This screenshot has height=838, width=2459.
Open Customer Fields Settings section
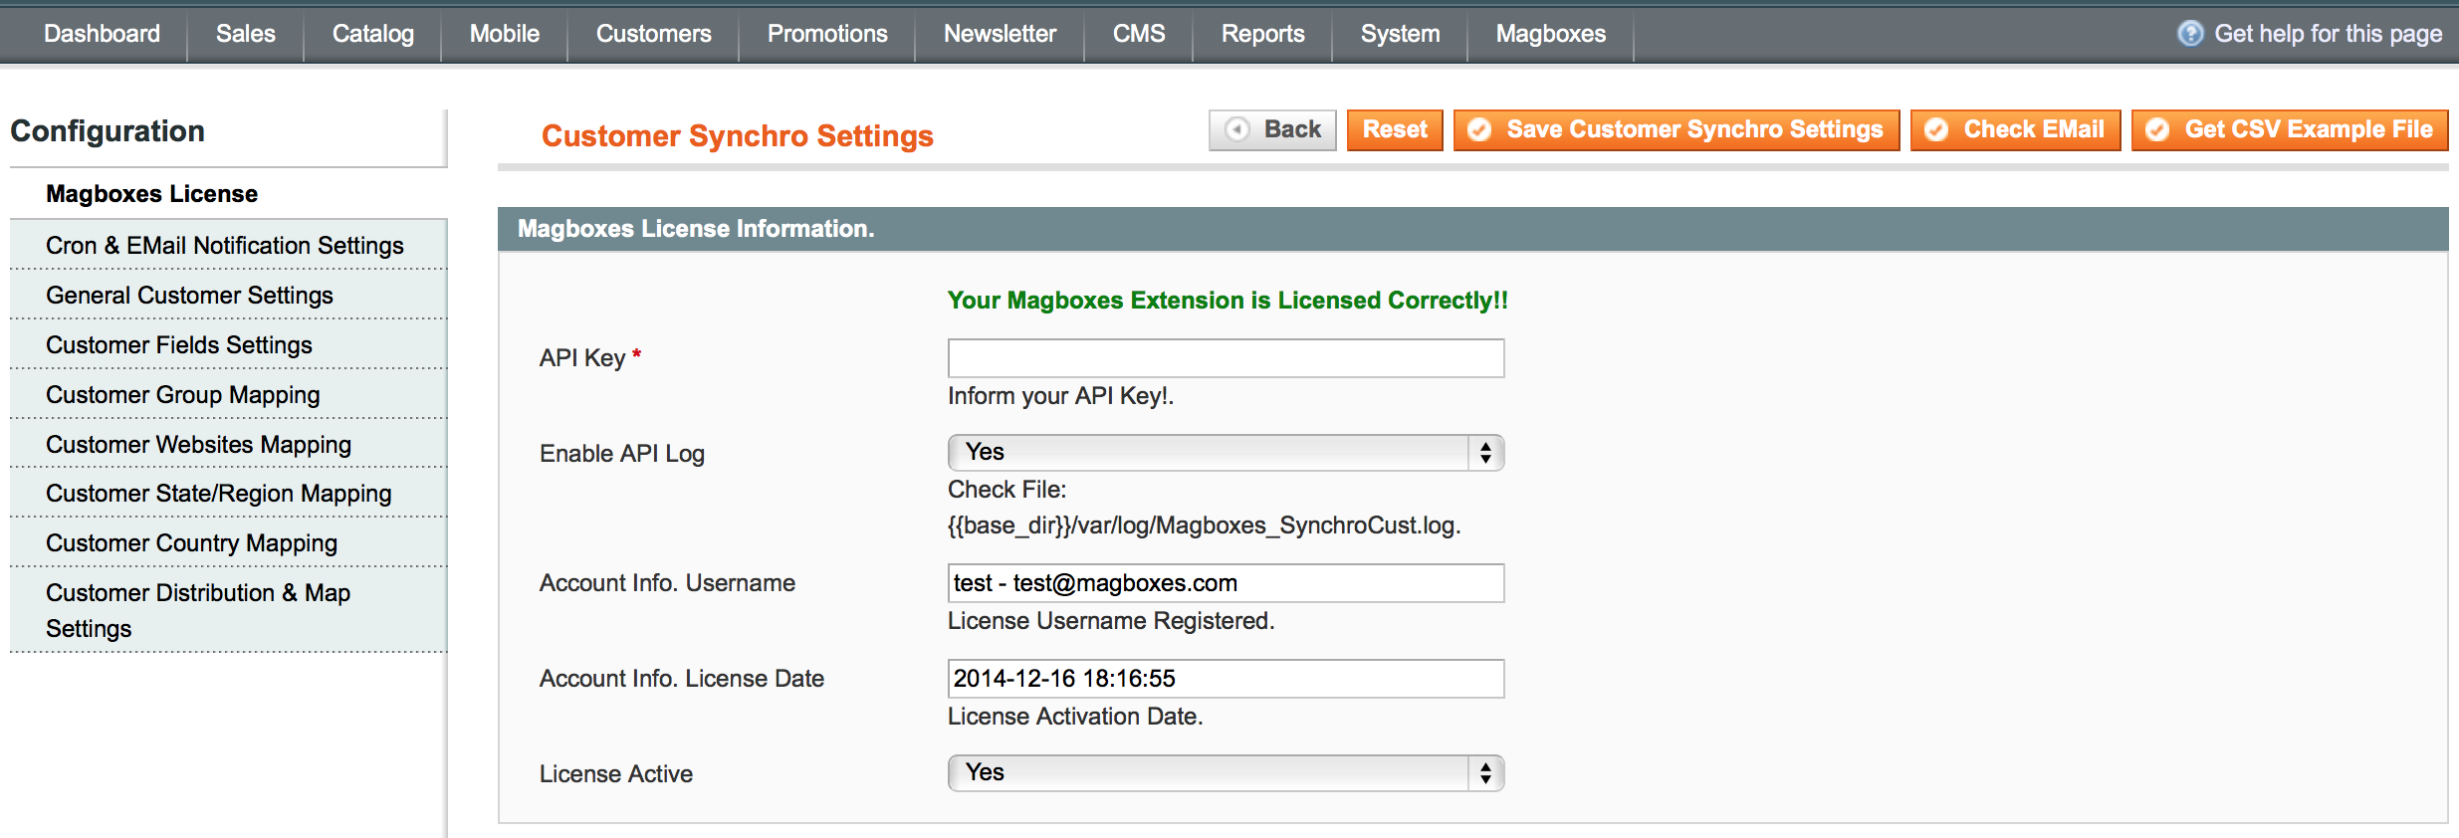(x=228, y=344)
